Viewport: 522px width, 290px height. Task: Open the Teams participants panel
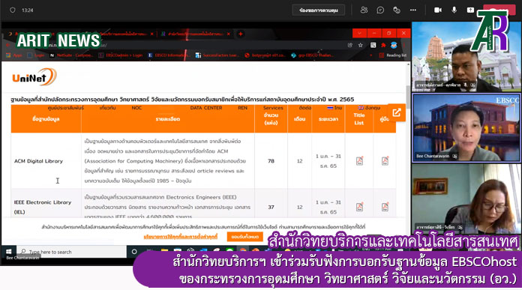364,10
